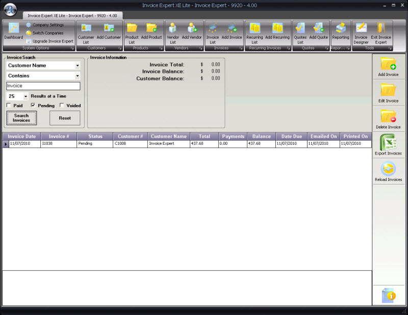This screenshot has height=315, width=408.
Task: Expand the System Options group launcher
Action: (72, 48)
